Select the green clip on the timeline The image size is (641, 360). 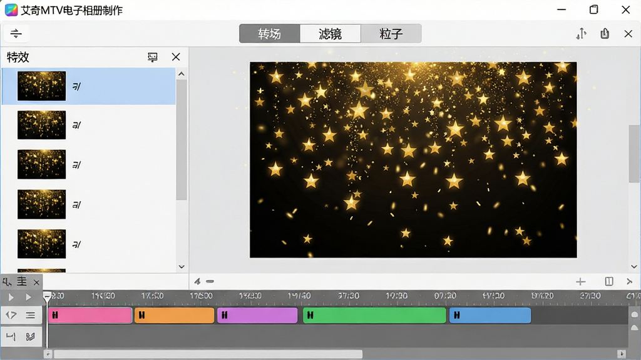(374, 316)
